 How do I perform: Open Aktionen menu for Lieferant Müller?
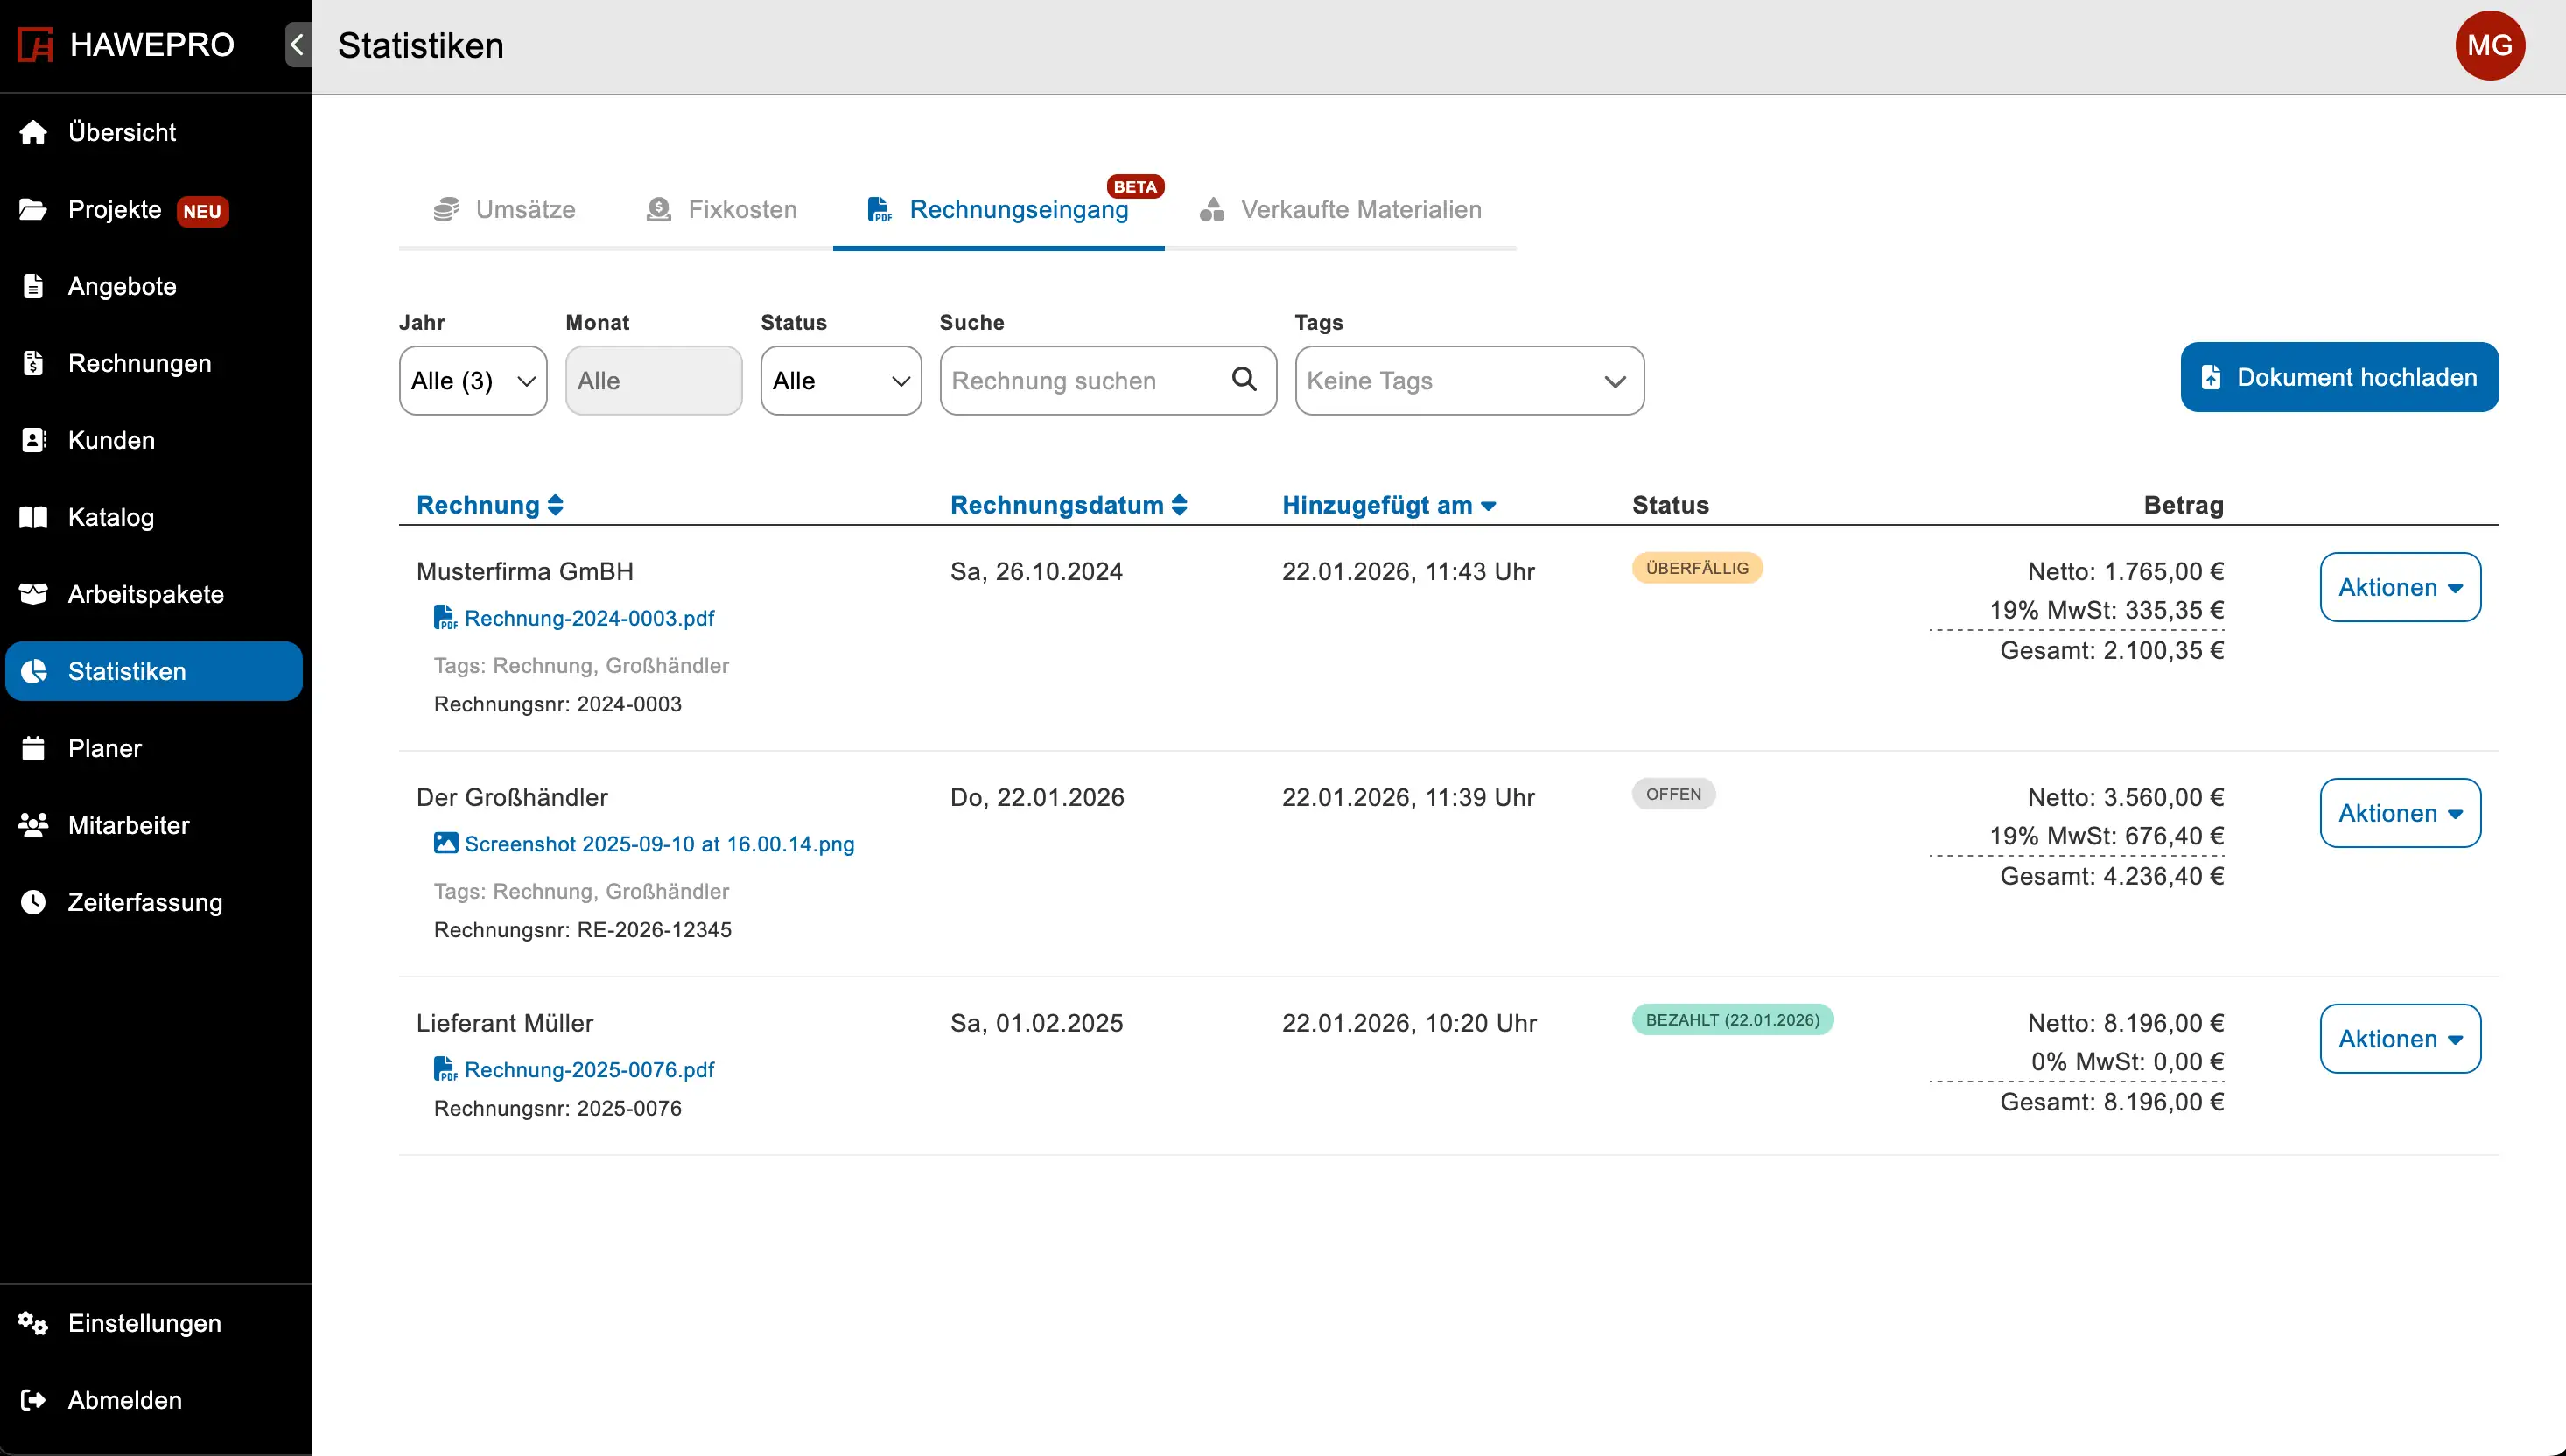click(2399, 1039)
